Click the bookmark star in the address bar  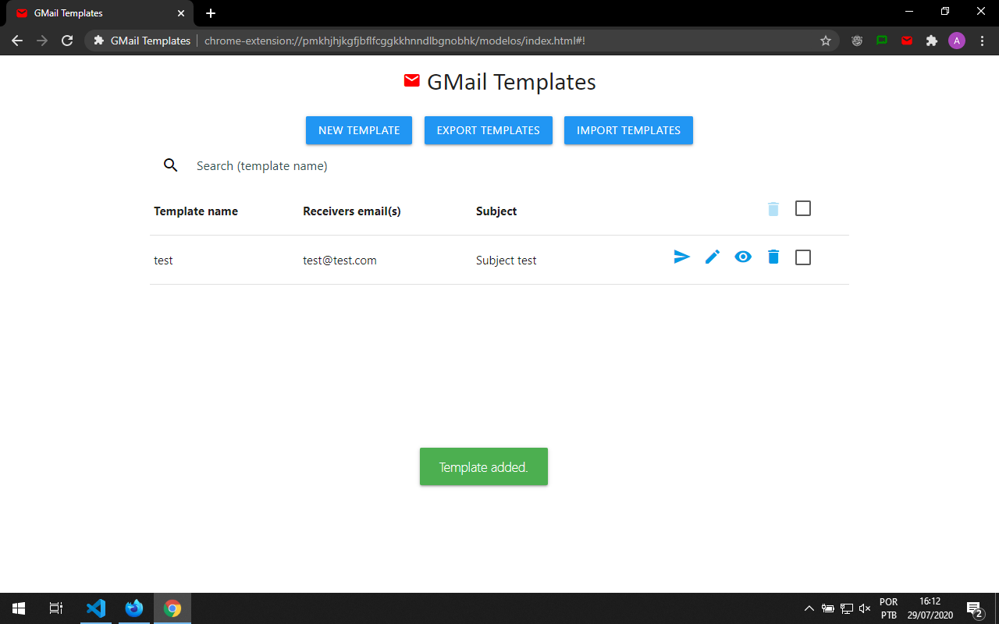pos(825,40)
